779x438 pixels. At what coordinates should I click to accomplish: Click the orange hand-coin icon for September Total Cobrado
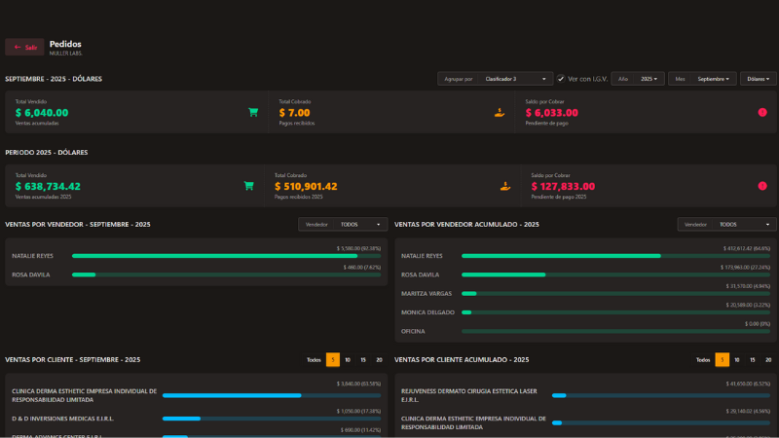[500, 112]
